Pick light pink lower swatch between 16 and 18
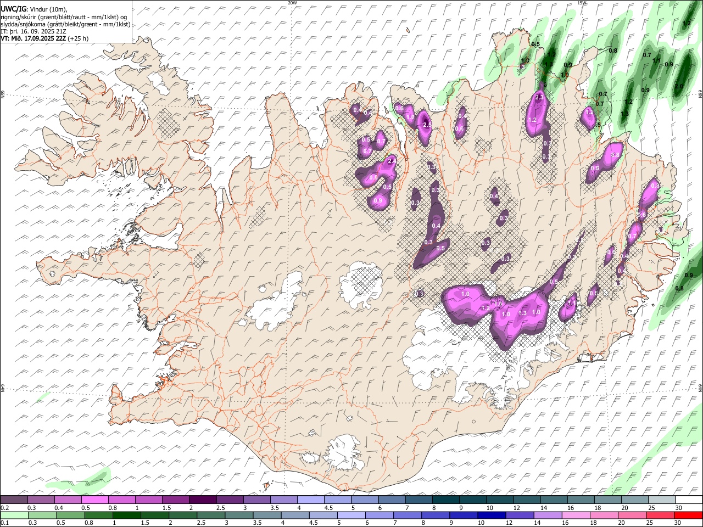703x527 pixels. pos(576,515)
